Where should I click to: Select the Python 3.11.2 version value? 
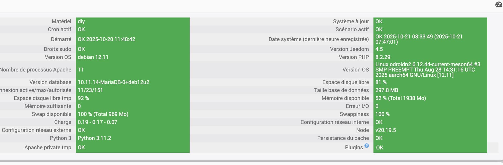tap(94, 138)
